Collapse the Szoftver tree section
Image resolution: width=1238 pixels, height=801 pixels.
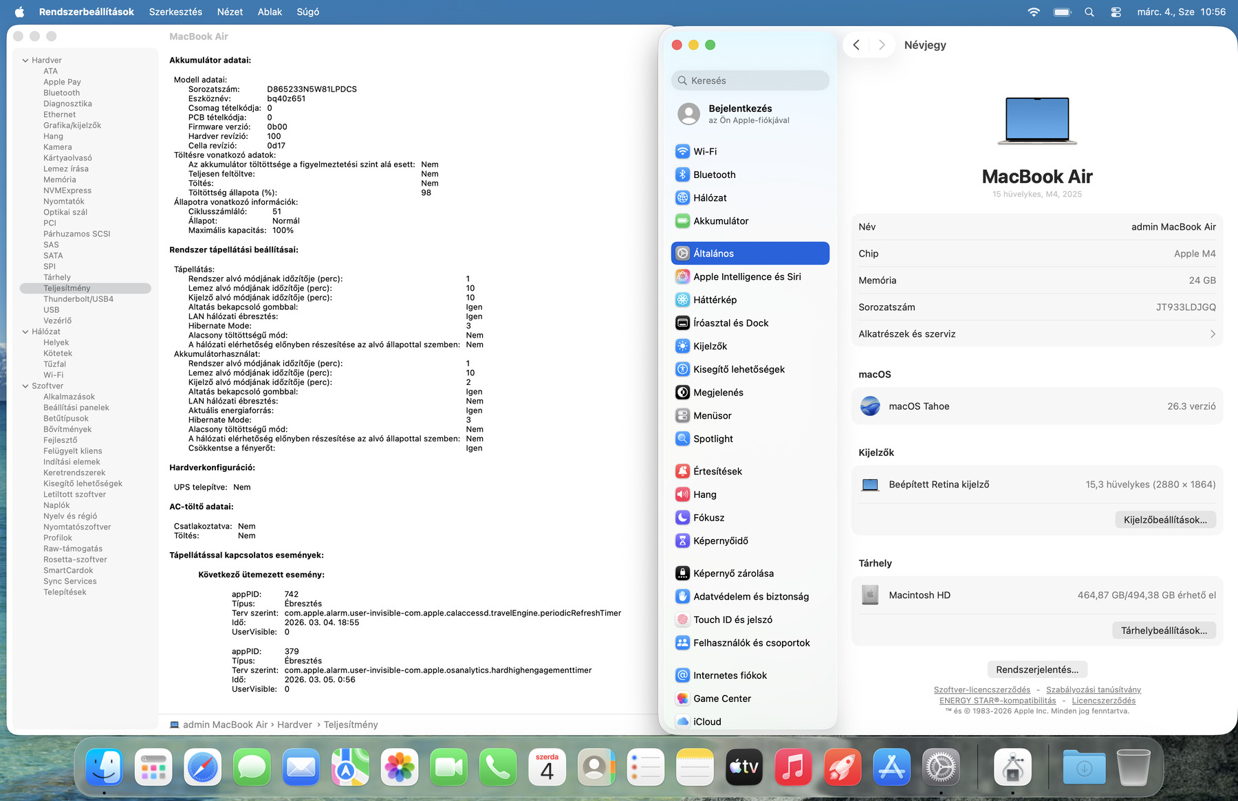click(x=25, y=386)
